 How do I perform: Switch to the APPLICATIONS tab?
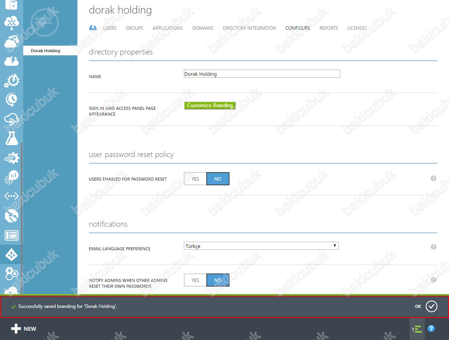[x=168, y=28]
